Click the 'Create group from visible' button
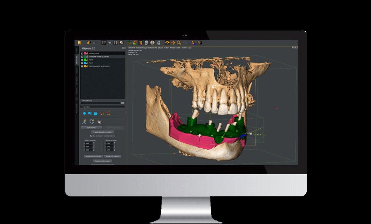Image resolution: width=371 pixels, height=224 pixels. pyautogui.click(x=102, y=132)
